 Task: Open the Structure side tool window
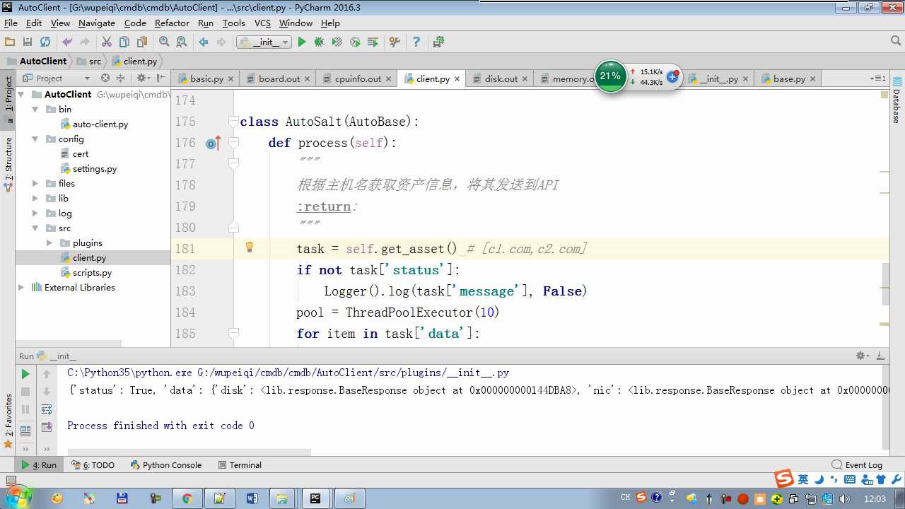(x=8, y=165)
